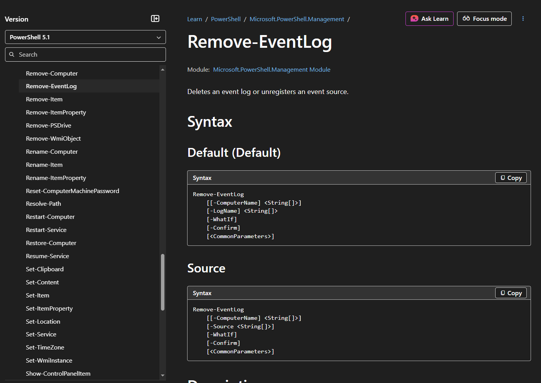Open Microsoft.PowerShell.Management breadcrumb link

[297, 19]
